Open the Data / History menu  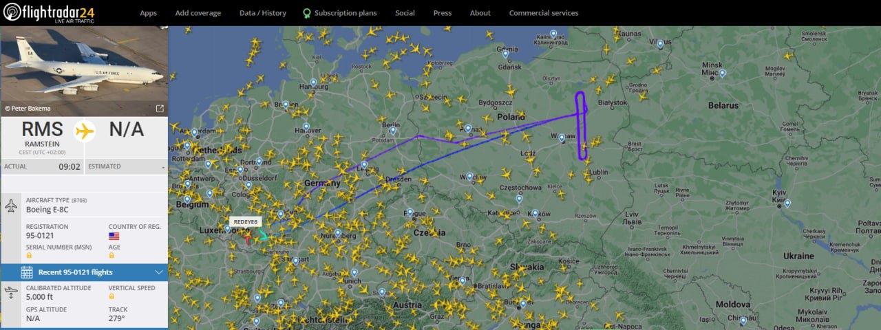click(263, 13)
